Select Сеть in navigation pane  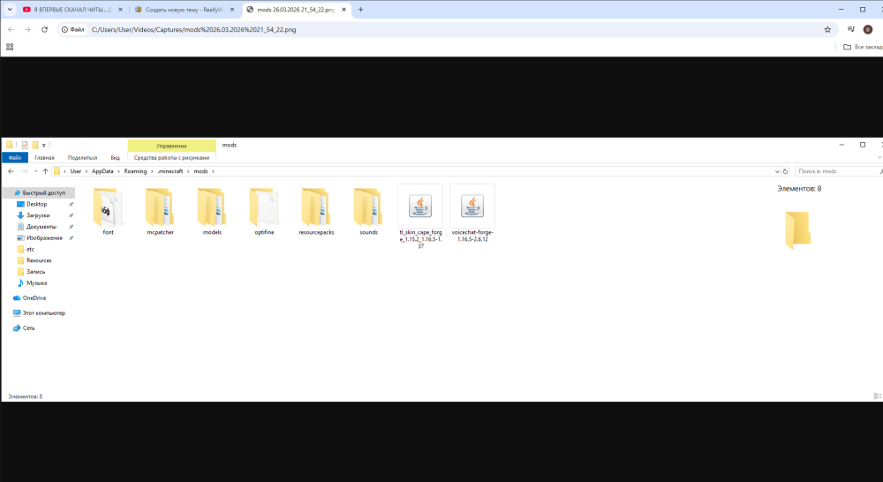(x=29, y=328)
